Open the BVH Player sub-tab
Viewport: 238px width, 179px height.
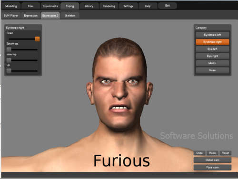[x=11, y=16]
